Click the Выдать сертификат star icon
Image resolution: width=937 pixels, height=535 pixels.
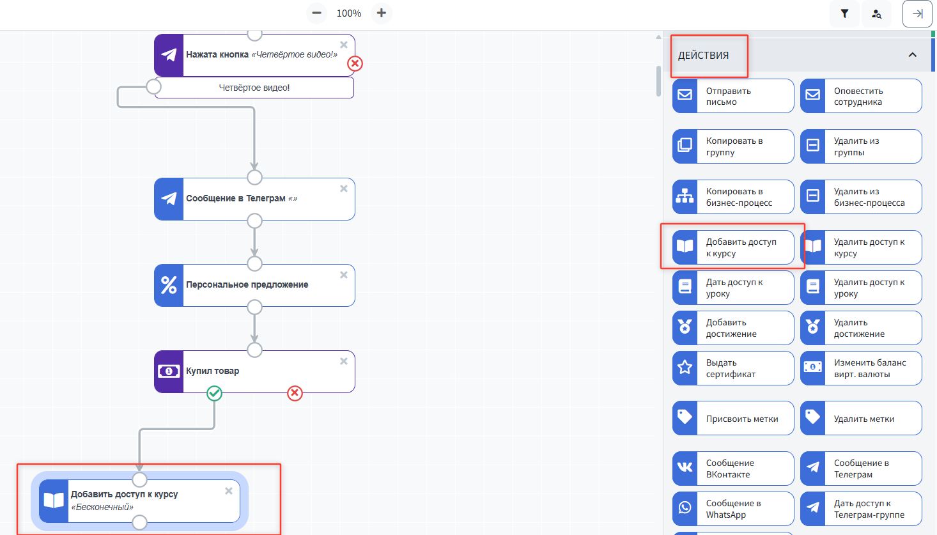pyautogui.click(x=685, y=368)
